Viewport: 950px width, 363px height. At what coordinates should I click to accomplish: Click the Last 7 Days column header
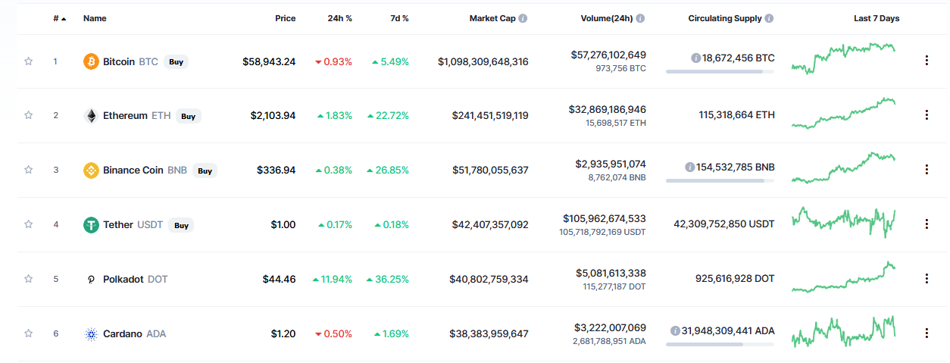click(x=877, y=18)
